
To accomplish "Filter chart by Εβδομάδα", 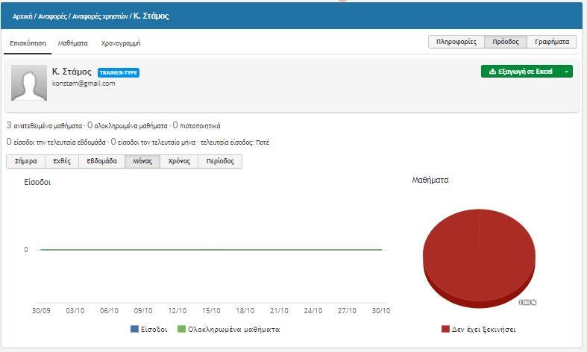I will (102, 161).
